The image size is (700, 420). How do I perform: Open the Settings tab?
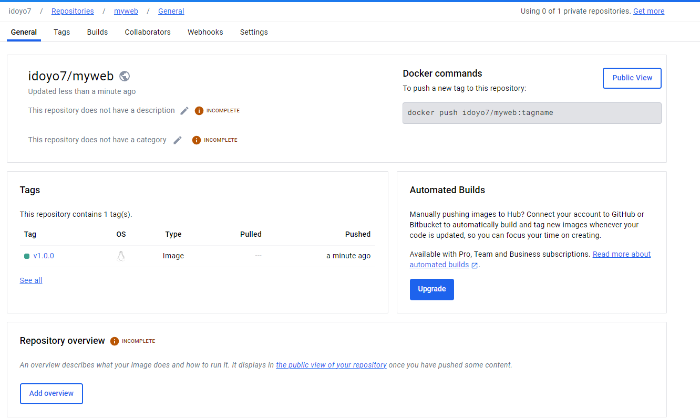pyautogui.click(x=254, y=32)
